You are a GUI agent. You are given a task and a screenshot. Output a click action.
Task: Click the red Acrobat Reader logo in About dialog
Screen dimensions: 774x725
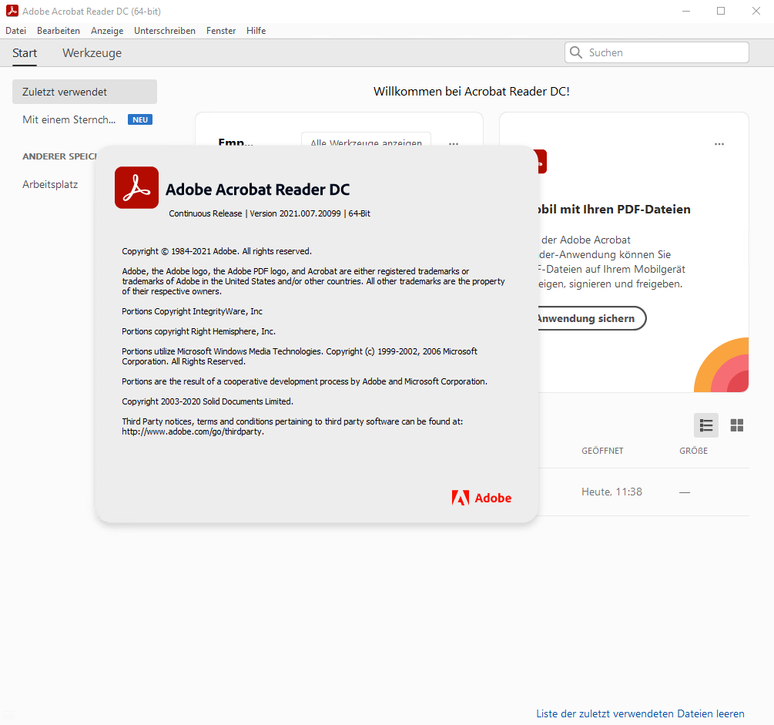tap(136, 187)
